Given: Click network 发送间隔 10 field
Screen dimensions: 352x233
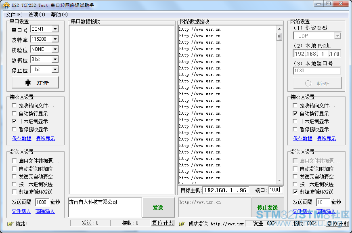Looking at the screenshot, I should 323,202.
